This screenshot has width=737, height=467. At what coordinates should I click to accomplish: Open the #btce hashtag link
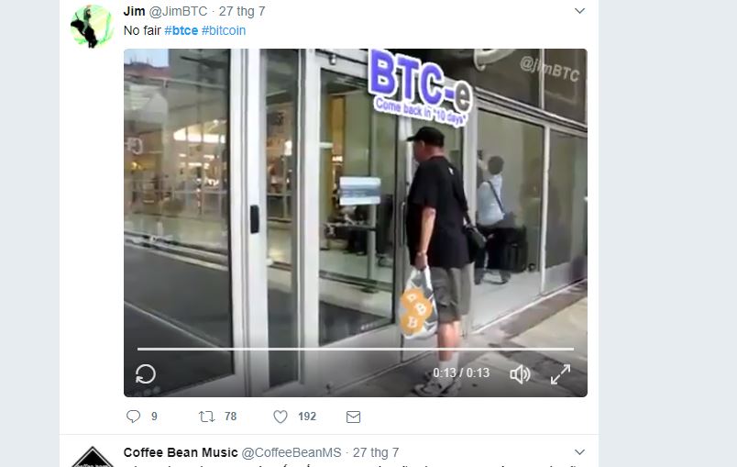point(181,30)
